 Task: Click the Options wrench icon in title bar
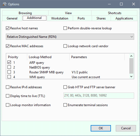[x=5, y=4]
